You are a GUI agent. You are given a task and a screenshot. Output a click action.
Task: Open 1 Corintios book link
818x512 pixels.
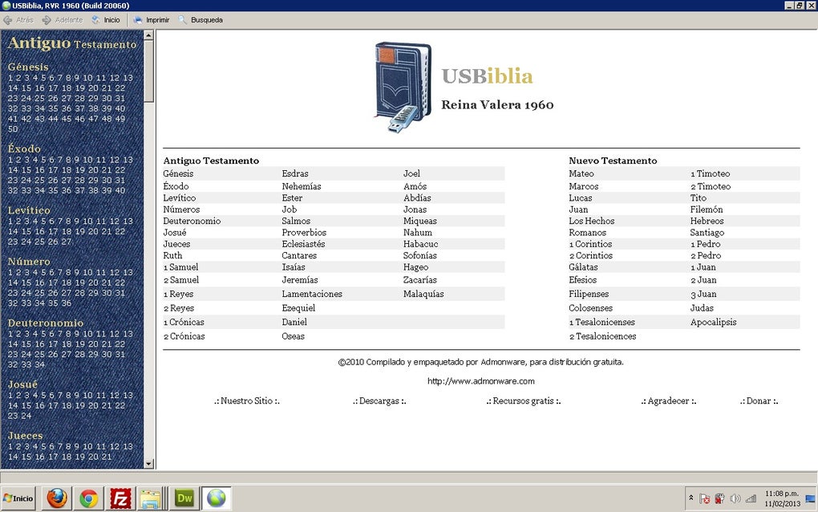click(x=590, y=244)
